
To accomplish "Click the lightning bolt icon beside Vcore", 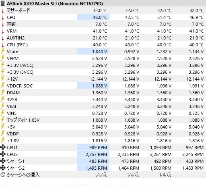I will tap(3, 51).
